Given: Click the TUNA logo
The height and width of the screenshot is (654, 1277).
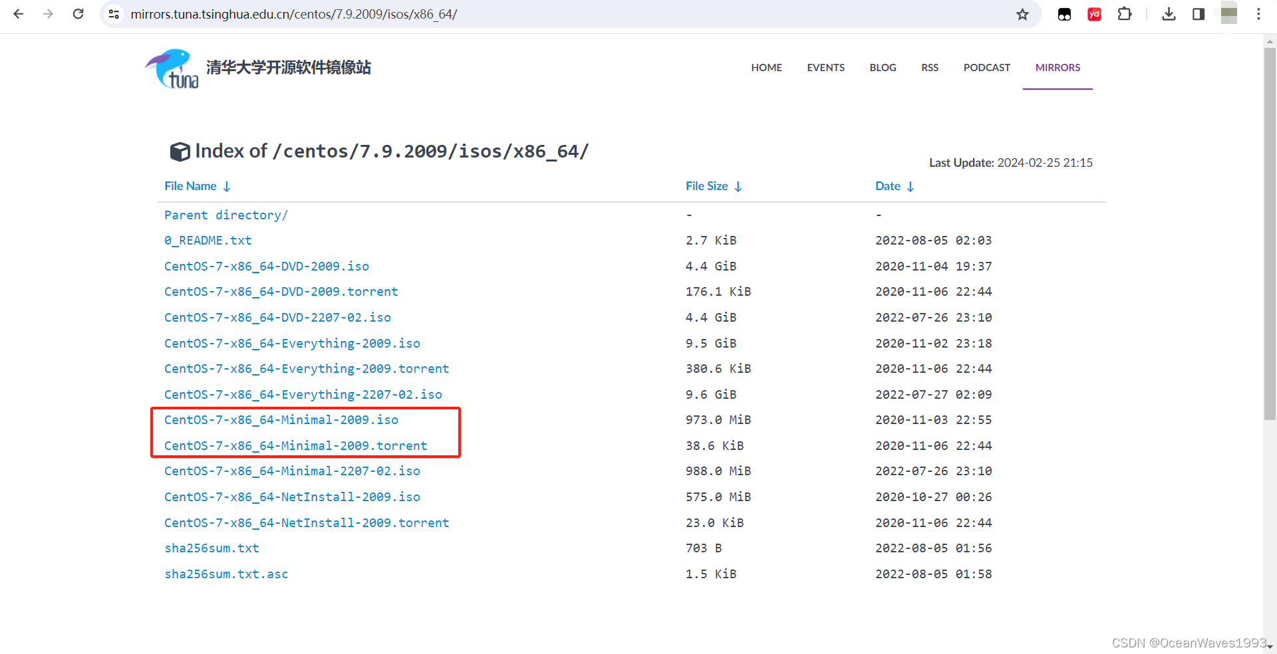Looking at the screenshot, I should [172, 68].
